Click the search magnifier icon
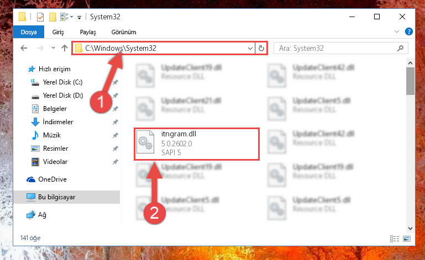Image resolution: width=425 pixels, height=260 pixels. click(400, 48)
